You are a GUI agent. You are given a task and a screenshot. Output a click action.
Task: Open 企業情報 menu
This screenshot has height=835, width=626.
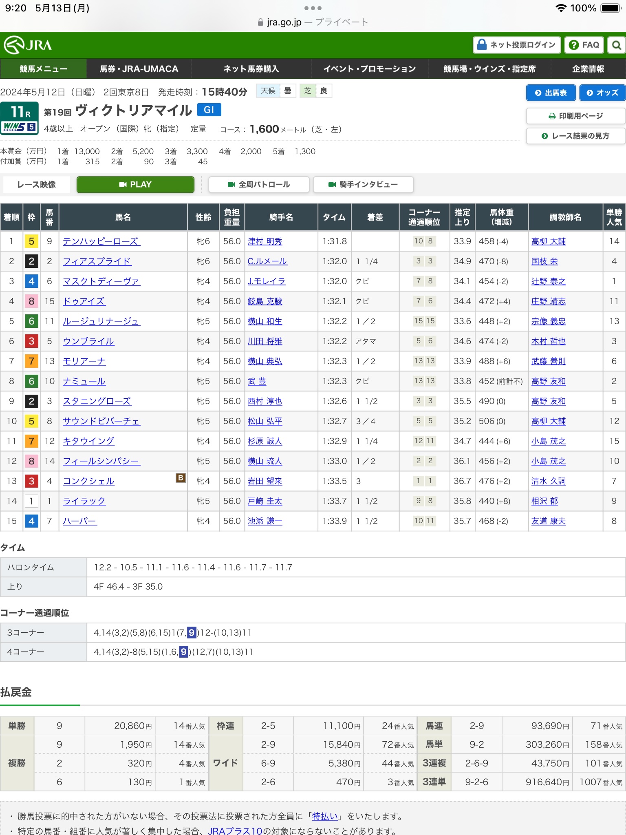[588, 68]
